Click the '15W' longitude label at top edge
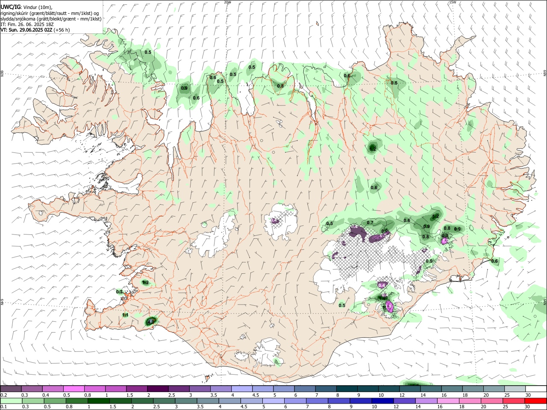 (453, 2)
